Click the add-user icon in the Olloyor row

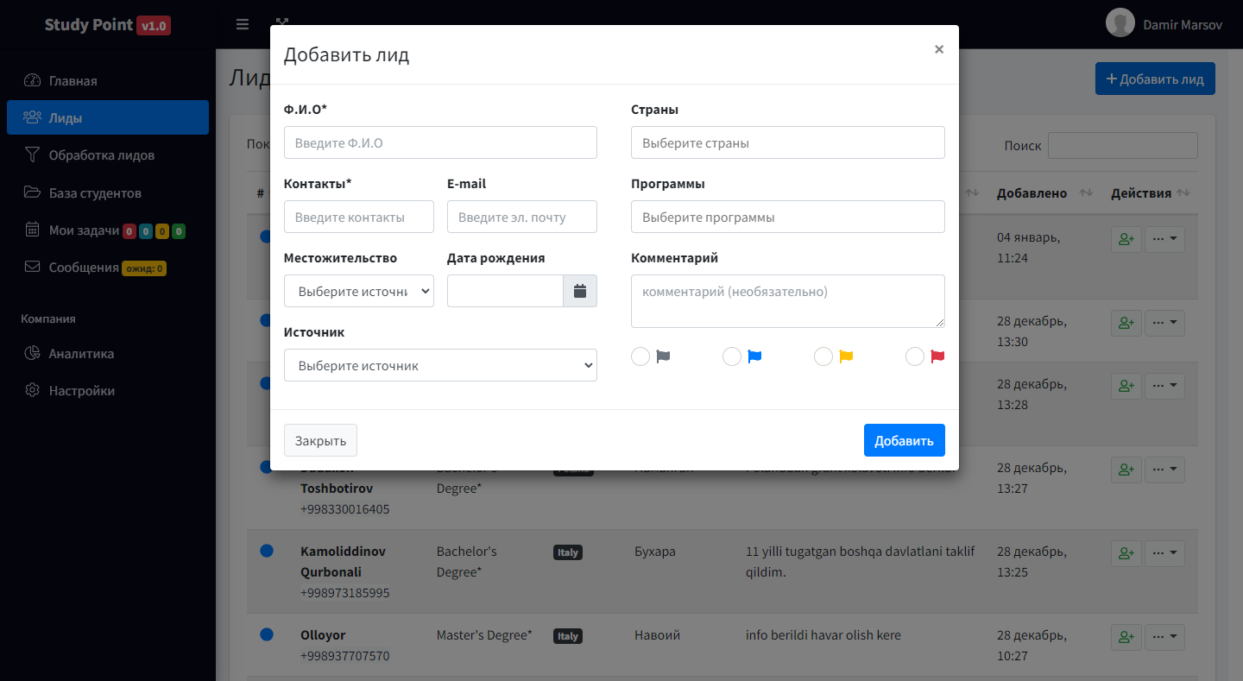click(x=1126, y=638)
